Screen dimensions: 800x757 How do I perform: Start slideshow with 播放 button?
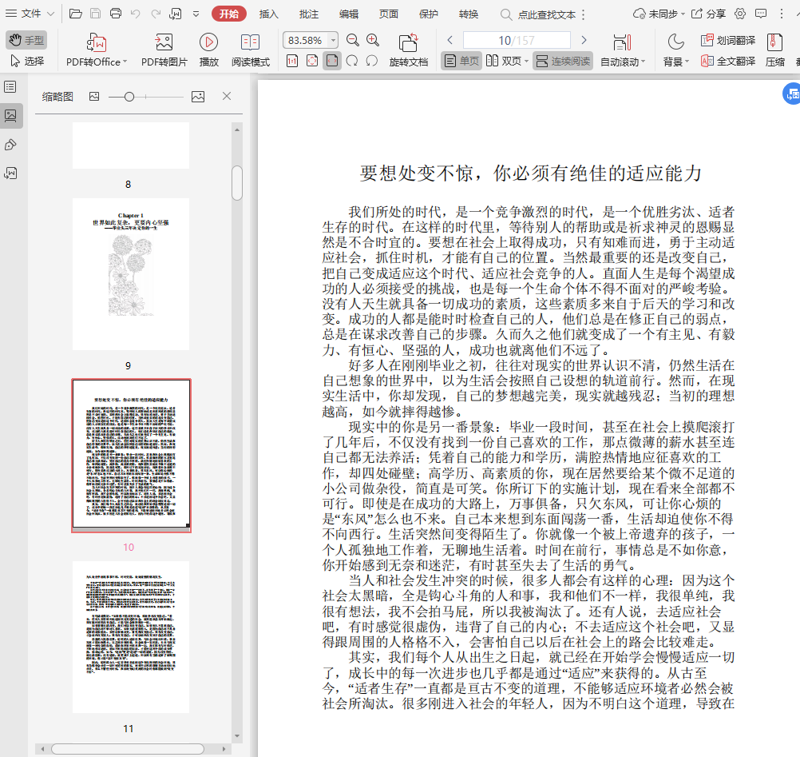tap(208, 42)
